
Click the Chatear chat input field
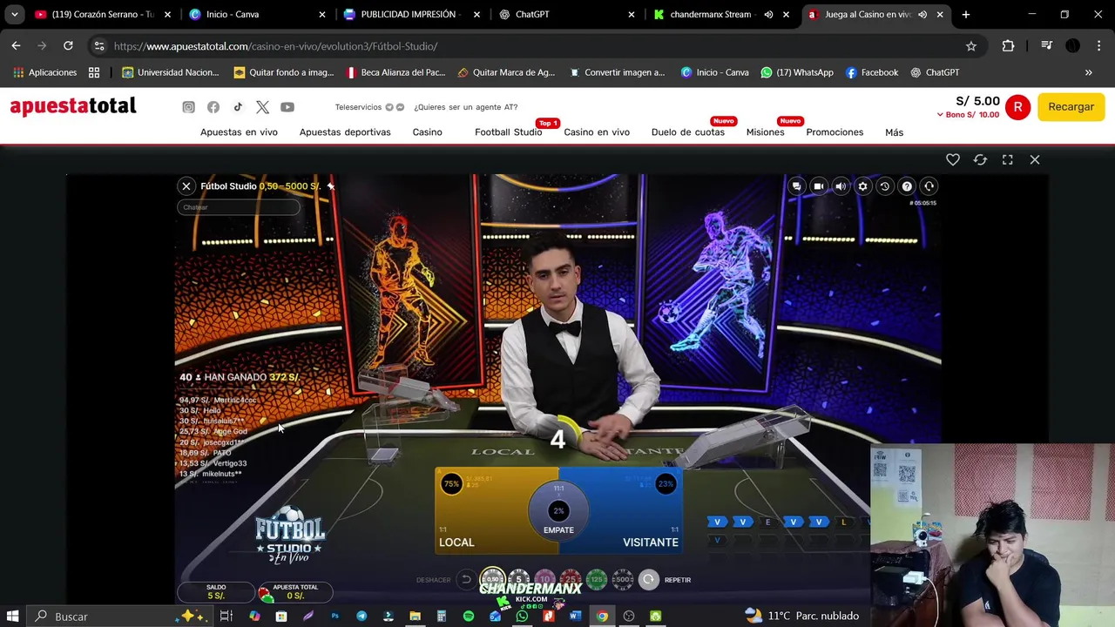click(x=238, y=207)
